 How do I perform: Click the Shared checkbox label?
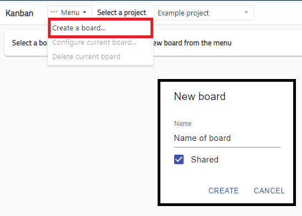(x=204, y=160)
